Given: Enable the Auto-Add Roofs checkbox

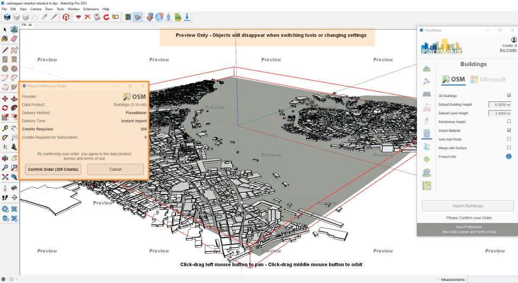Looking at the screenshot, I should point(509,139).
